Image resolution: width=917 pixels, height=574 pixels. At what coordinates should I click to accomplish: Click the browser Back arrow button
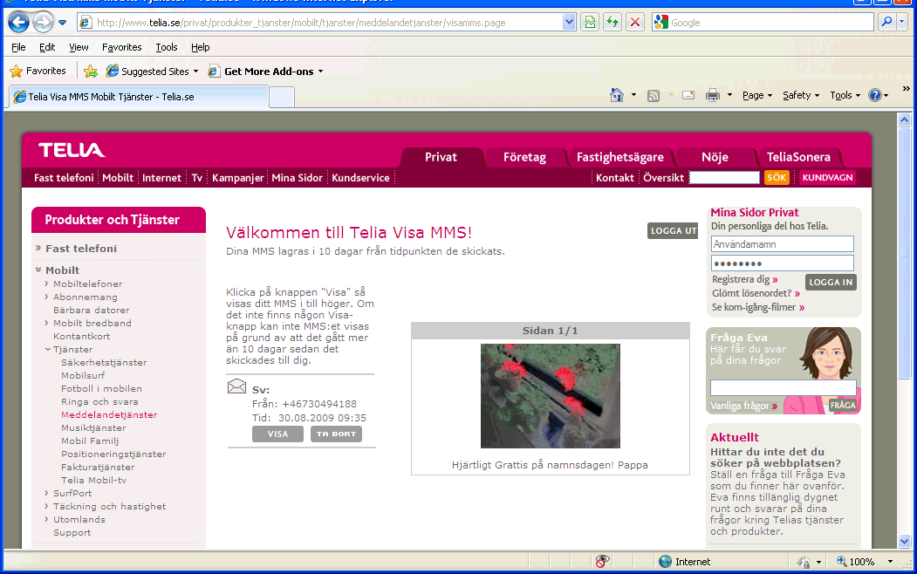(18, 22)
